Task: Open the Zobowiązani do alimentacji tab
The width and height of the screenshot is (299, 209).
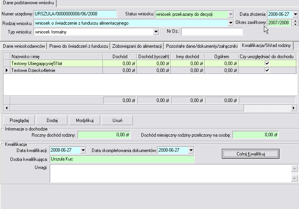Action: click(137, 46)
